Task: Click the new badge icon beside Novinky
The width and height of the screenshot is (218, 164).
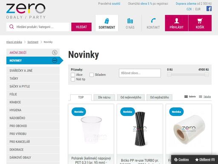Action: click(54, 61)
